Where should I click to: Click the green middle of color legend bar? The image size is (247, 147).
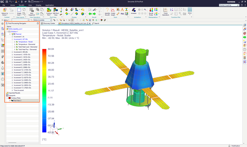pyautogui.click(x=44, y=91)
